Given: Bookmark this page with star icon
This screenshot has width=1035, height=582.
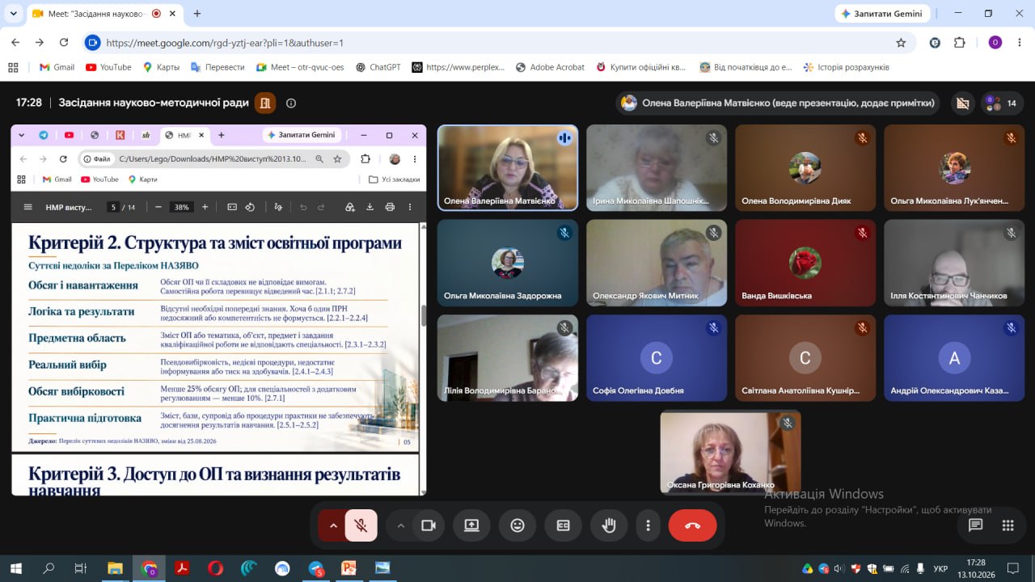Looking at the screenshot, I should (x=901, y=43).
